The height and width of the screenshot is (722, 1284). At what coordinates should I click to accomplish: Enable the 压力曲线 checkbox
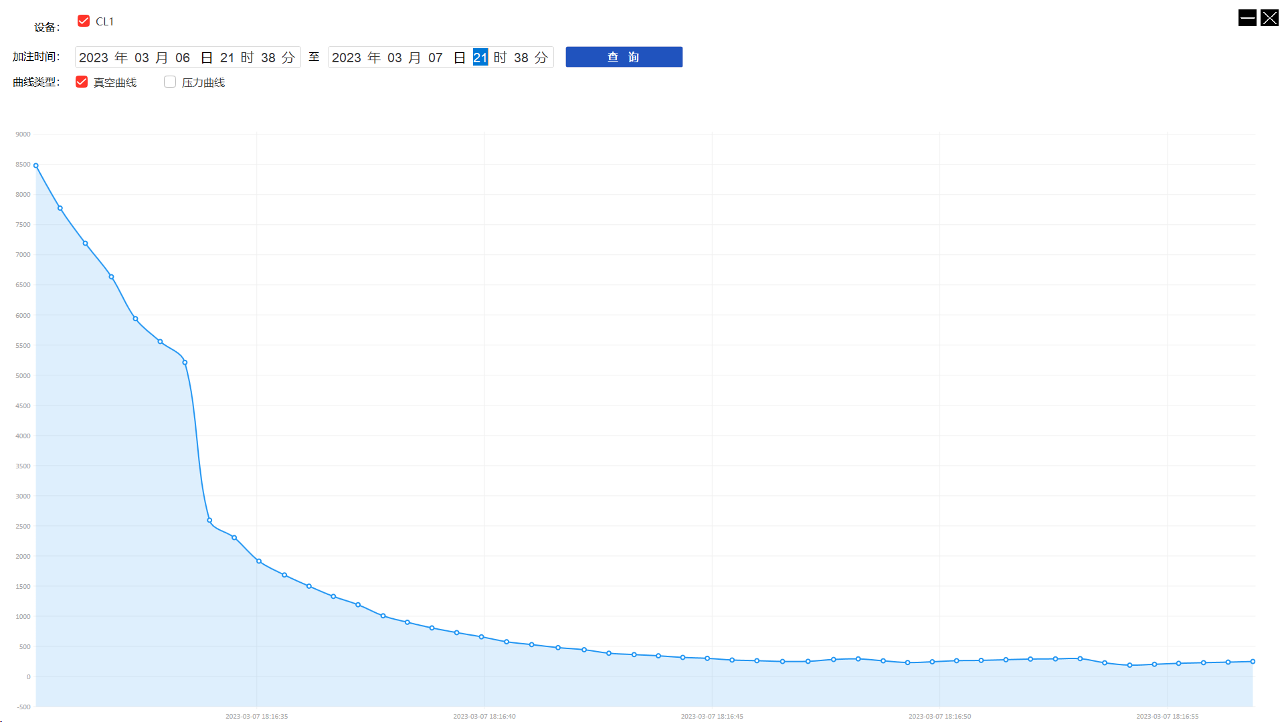click(x=170, y=82)
